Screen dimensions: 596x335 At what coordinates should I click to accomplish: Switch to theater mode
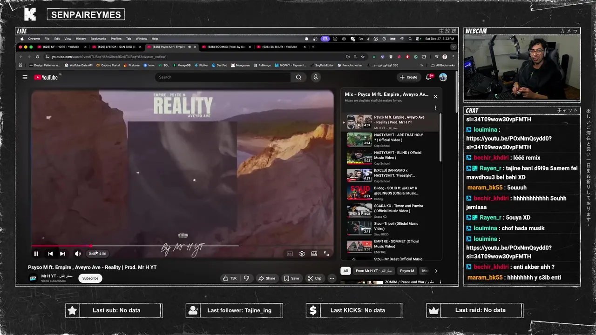(314, 254)
